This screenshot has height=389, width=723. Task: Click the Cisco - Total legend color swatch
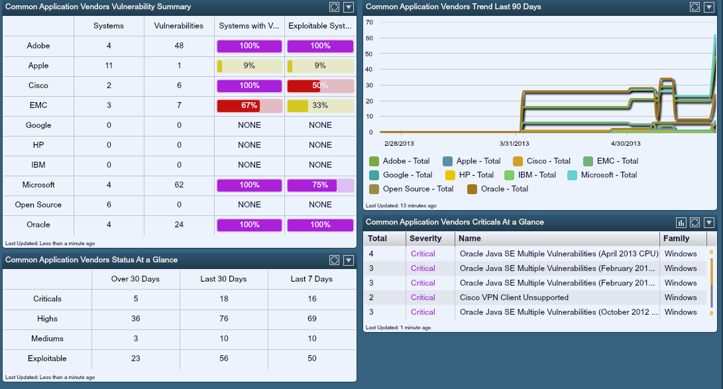518,161
